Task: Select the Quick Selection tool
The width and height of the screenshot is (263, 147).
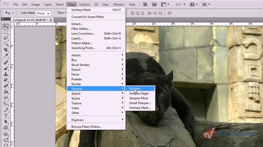Action: pos(6,44)
